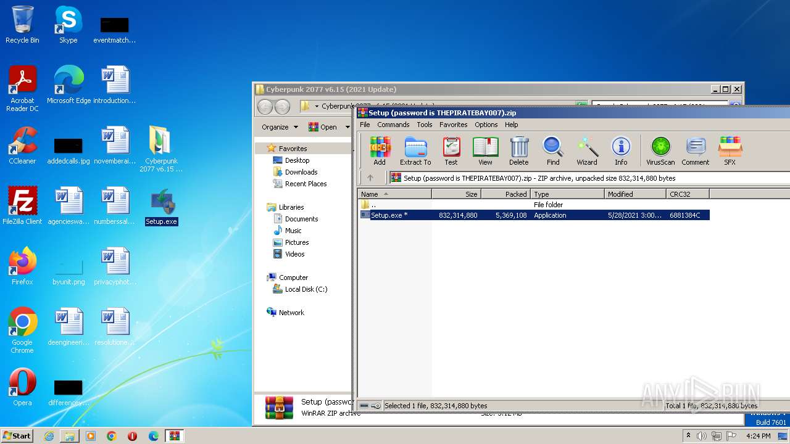Sort archive list by Size column

[x=456, y=194]
